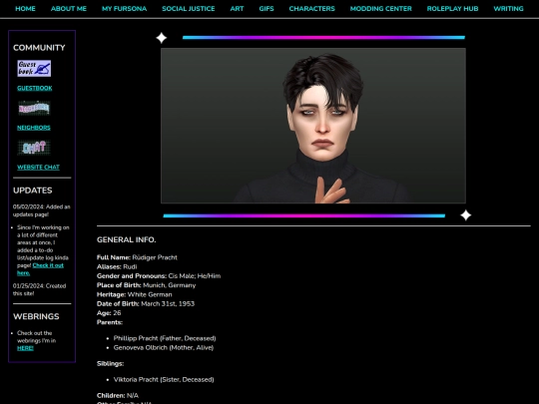Click the GENERAL INFO. heading
This screenshot has height=404, width=539.
(126, 239)
